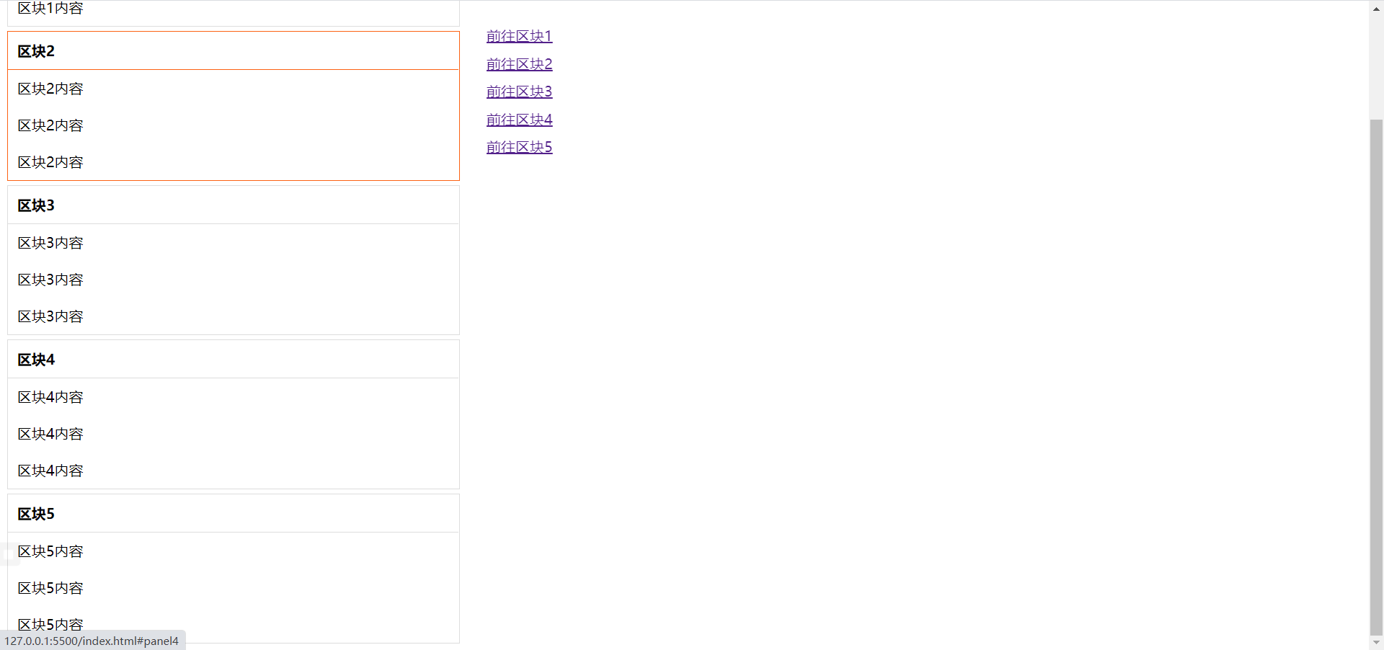This screenshot has width=1384, height=650.
Task: Click the first 区块2内容 line
Action: 50,89
